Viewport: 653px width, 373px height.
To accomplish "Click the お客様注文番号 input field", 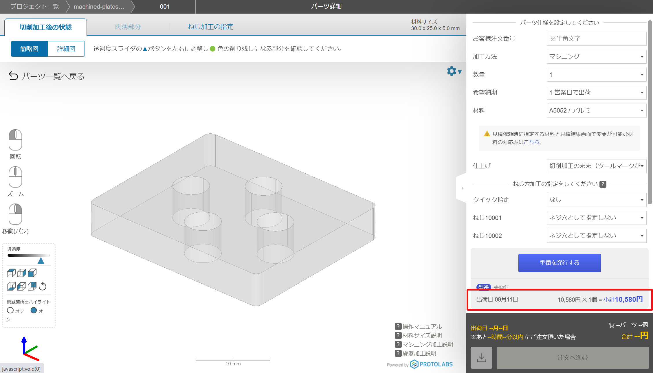I will coord(596,38).
